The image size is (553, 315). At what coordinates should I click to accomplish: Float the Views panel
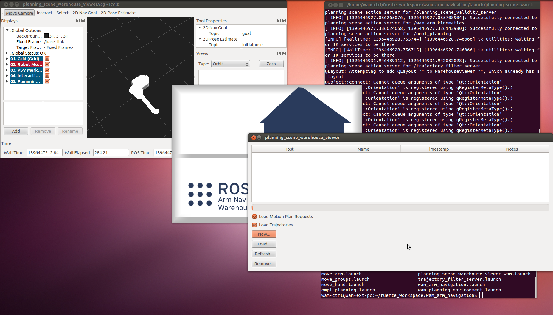(x=279, y=53)
